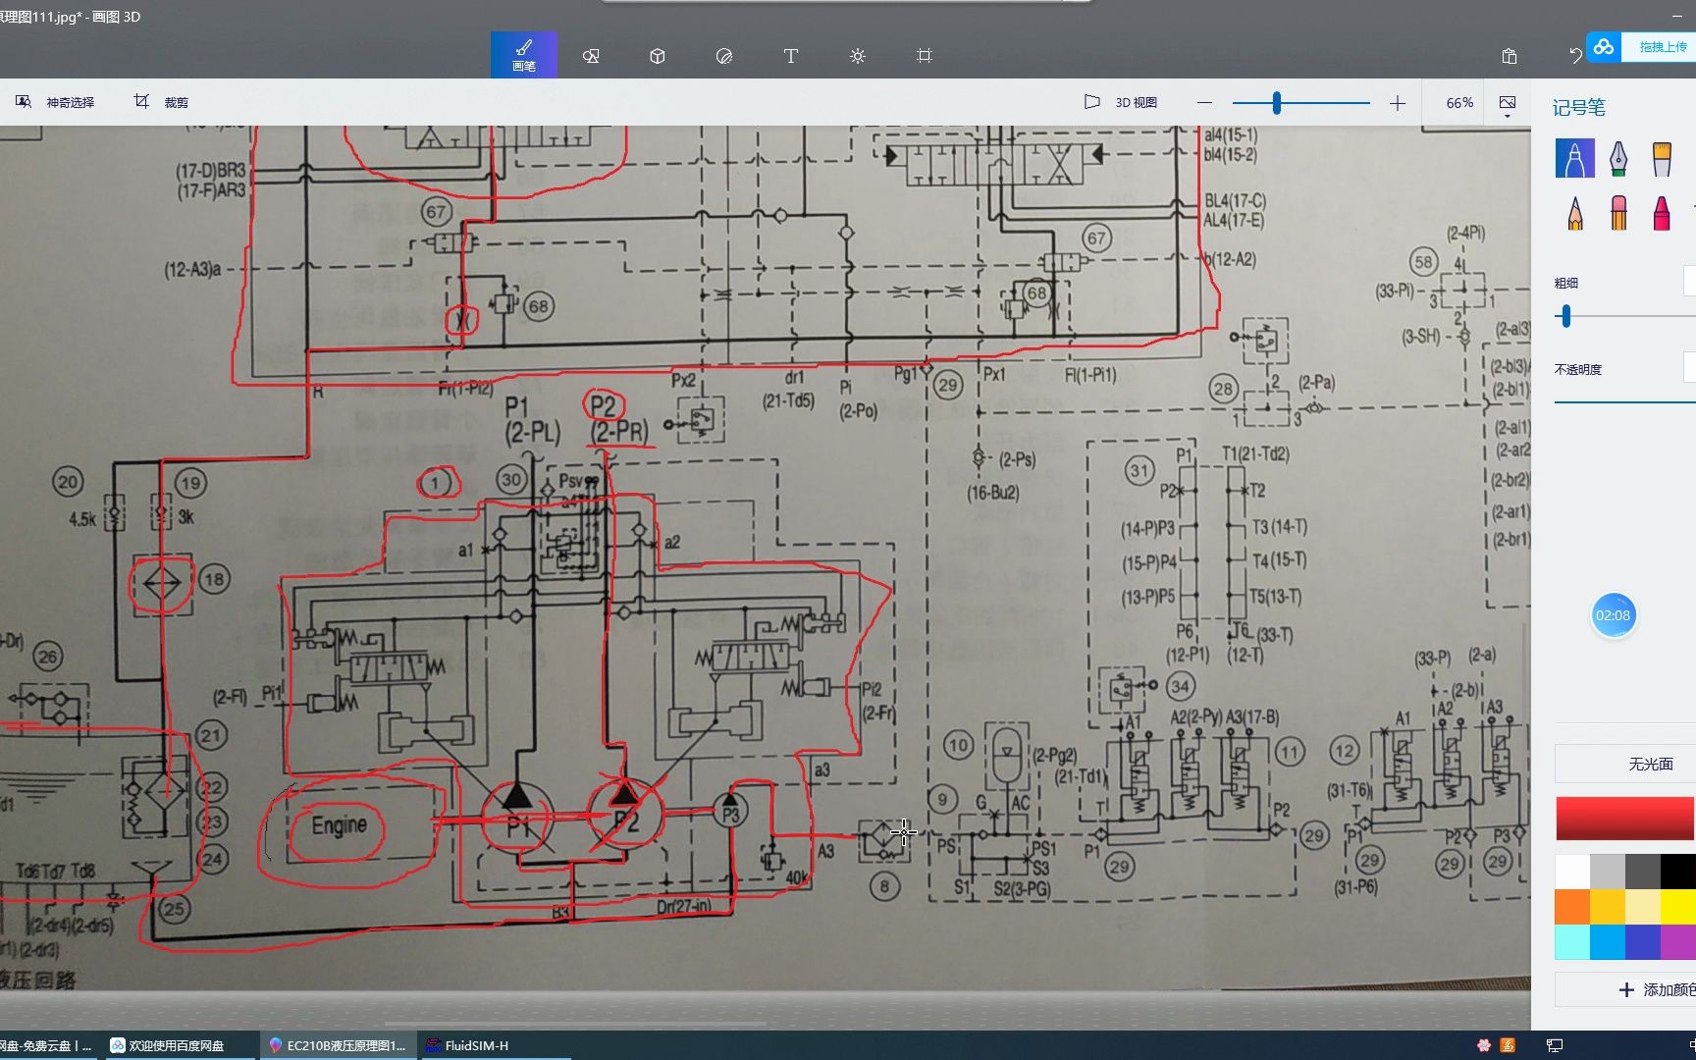
Task: Select the marker pen brush
Action: (1574, 158)
